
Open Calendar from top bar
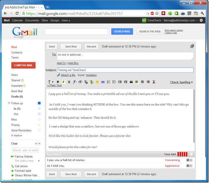tap(17, 20)
